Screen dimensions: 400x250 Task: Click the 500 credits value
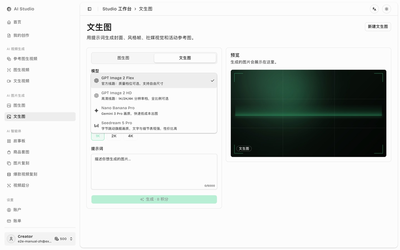tap(63, 239)
